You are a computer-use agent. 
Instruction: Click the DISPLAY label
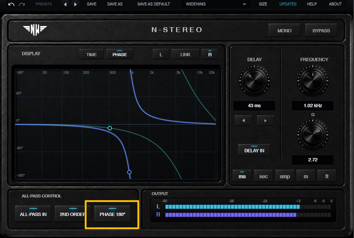pyautogui.click(x=31, y=54)
